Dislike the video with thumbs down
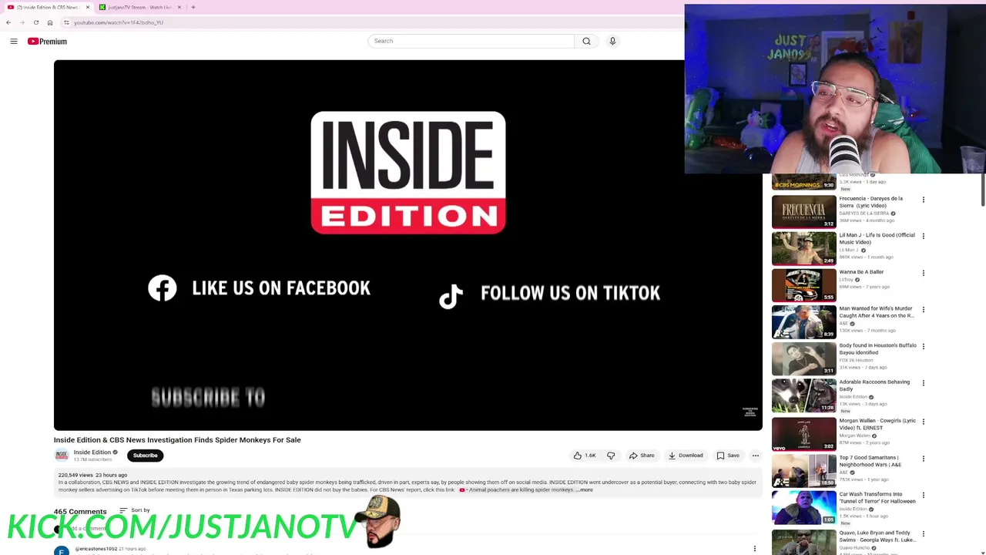This screenshot has width=986, height=555. pos(611,456)
